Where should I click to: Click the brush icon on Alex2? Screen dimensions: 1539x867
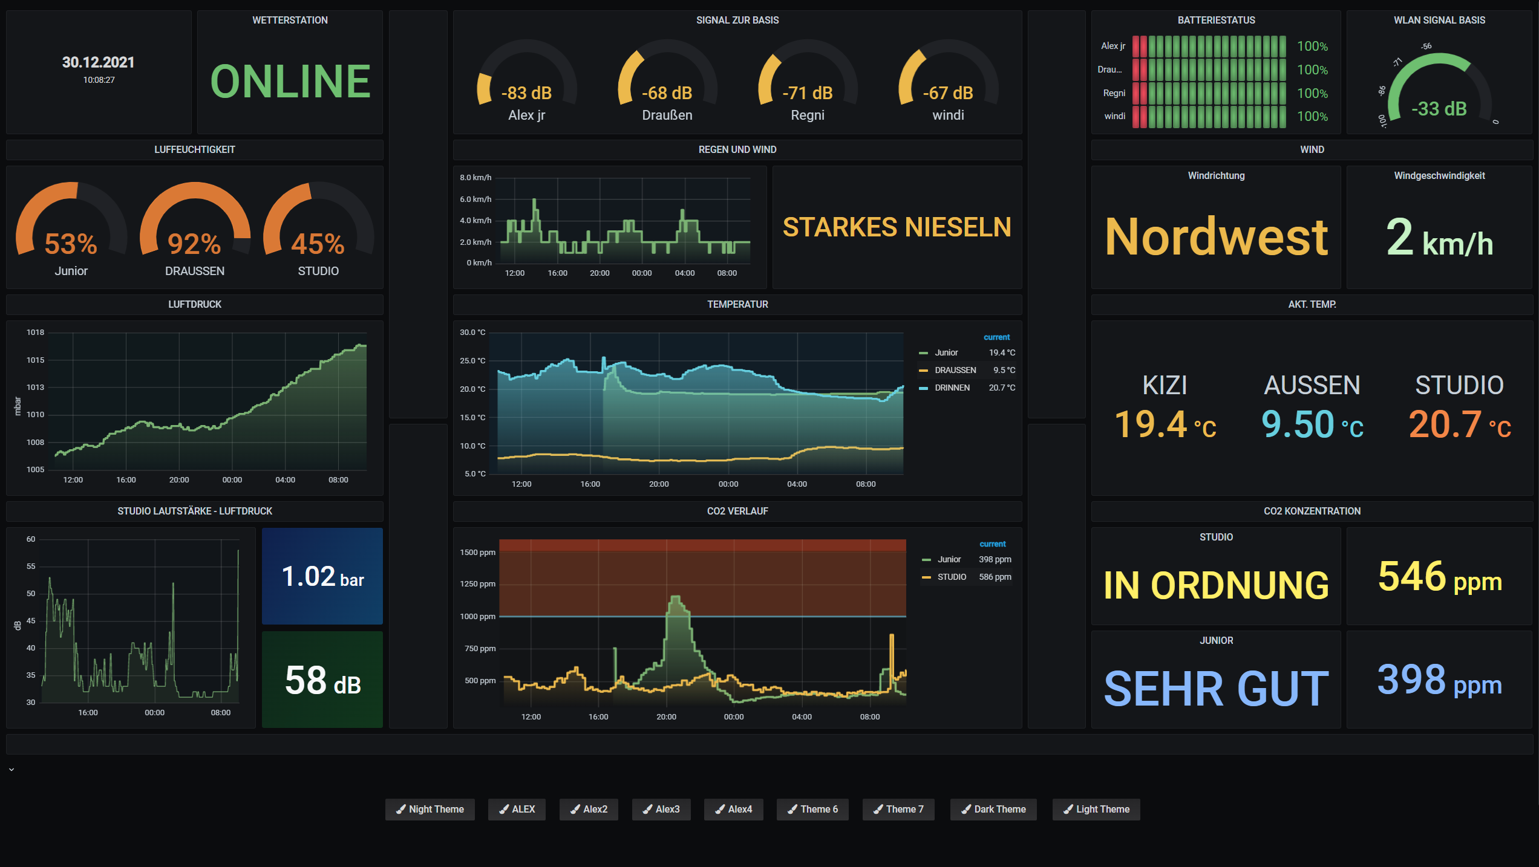pyautogui.click(x=575, y=810)
